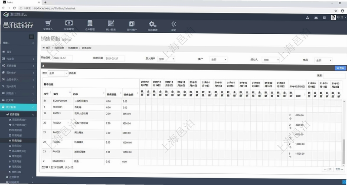Viewport: 347px width, 185px height.
Task: Open the 统计报表 chart icon
Action: tap(111, 23)
